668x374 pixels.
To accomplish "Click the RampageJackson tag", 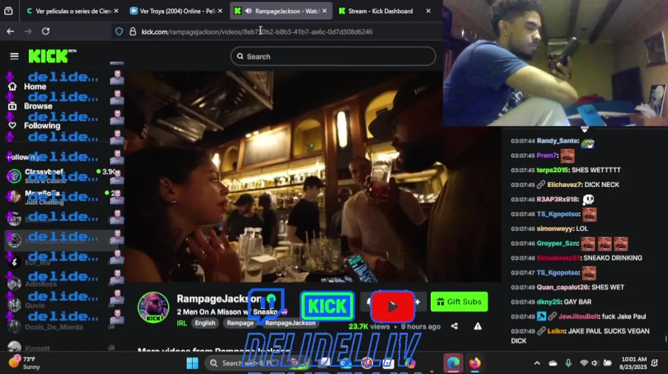I will point(290,323).
